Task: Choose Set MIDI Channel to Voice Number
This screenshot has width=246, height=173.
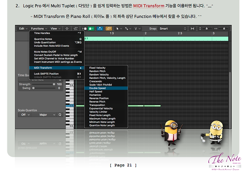Action: 57,58
